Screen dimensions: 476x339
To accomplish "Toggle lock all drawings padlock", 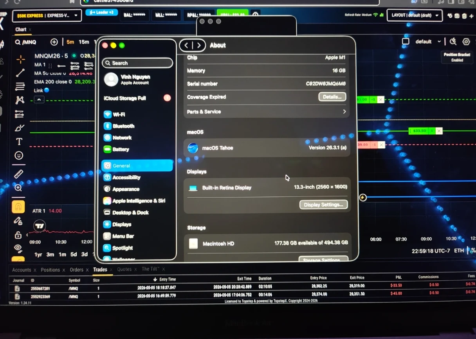I will point(18,235).
